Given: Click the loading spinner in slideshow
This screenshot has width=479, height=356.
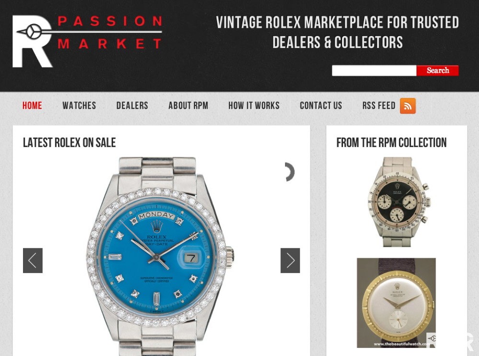Looking at the screenshot, I should click(289, 172).
